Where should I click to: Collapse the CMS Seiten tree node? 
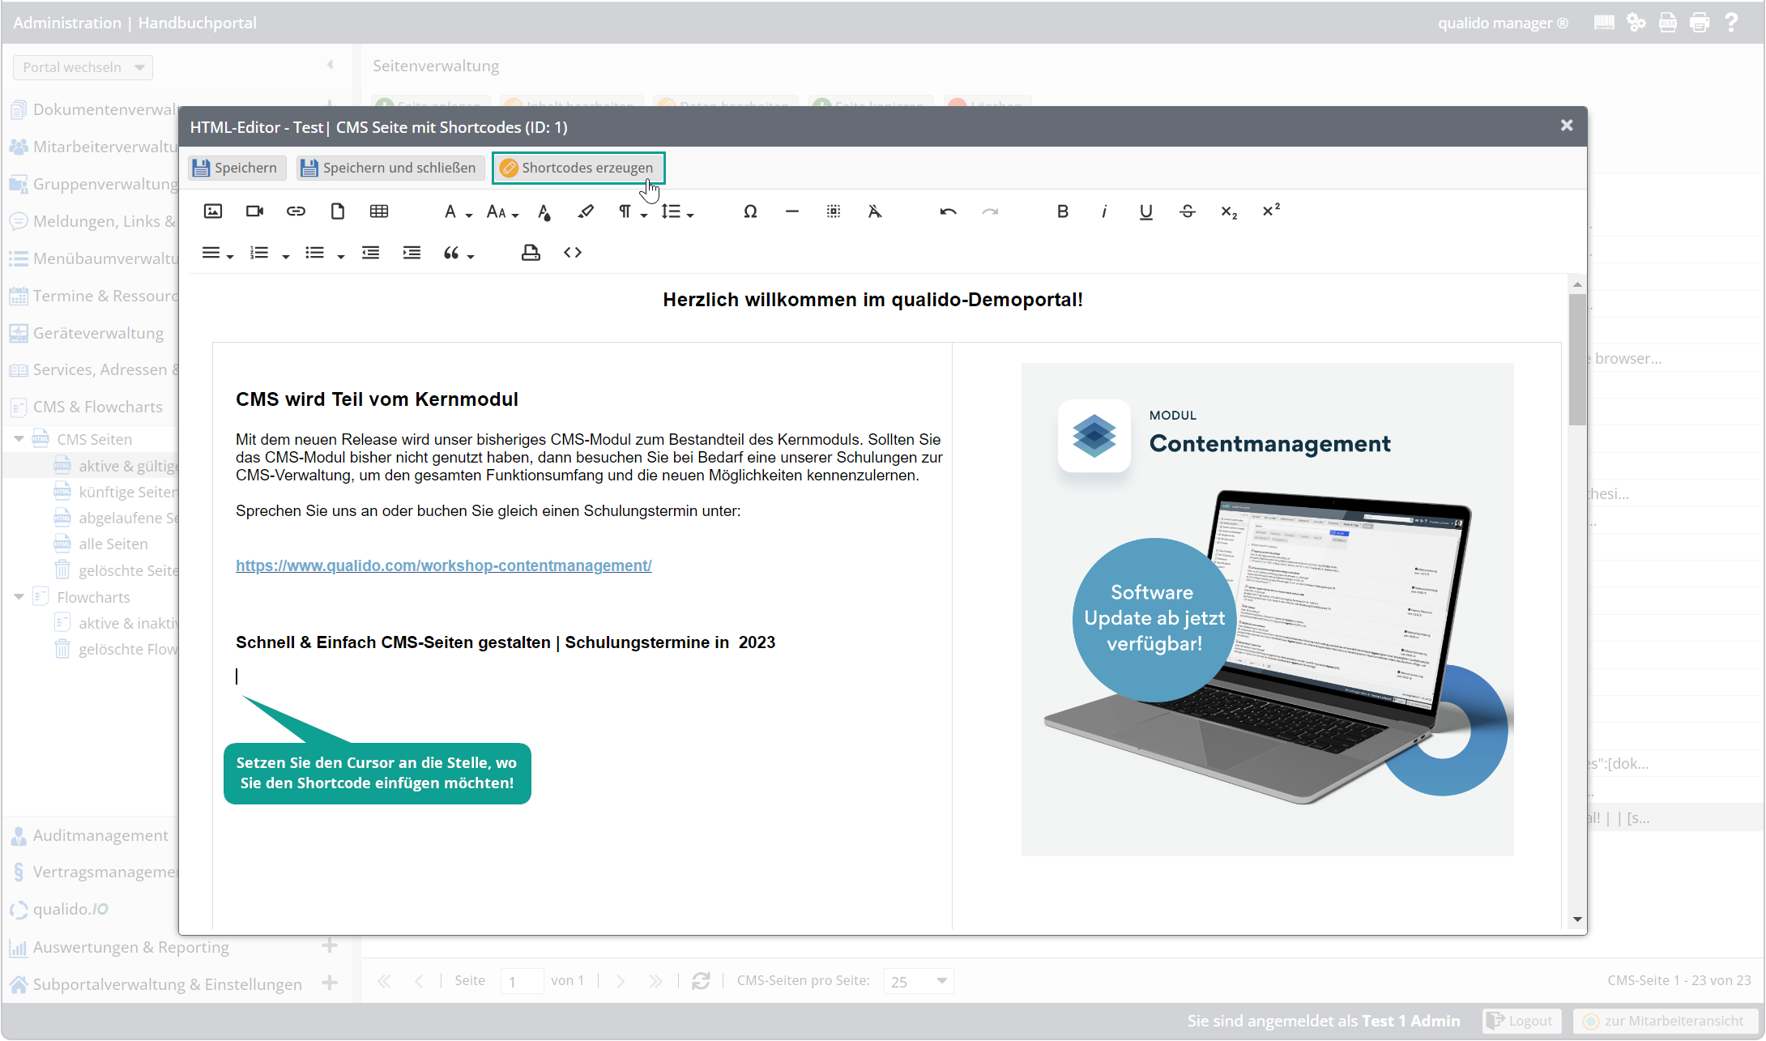19,438
